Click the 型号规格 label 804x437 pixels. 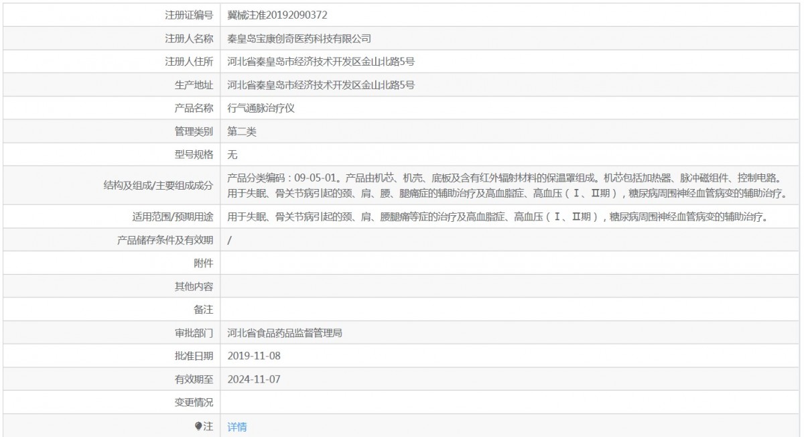point(194,155)
